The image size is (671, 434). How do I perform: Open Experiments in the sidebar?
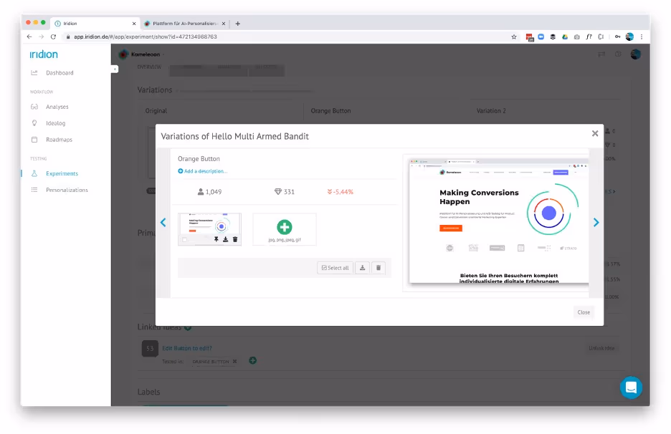pyautogui.click(x=62, y=173)
